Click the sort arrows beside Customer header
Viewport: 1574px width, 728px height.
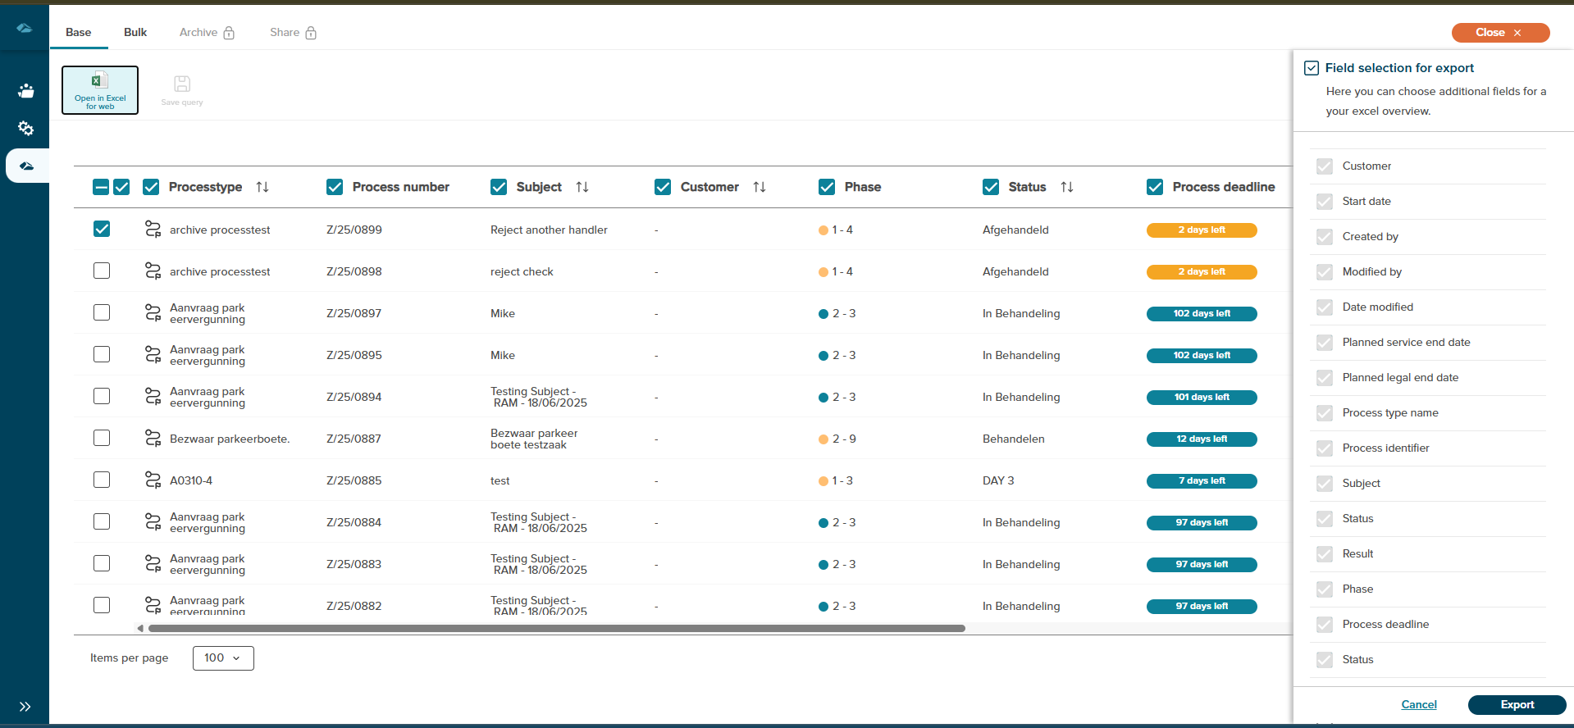click(x=760, y=187)
